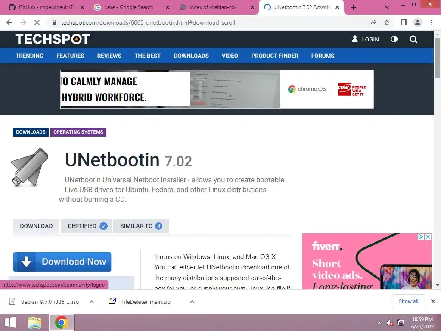The height and width of the screenshot is (331, 441).
Task: Click the Download Now button
Action: click(x=62, y=262)
